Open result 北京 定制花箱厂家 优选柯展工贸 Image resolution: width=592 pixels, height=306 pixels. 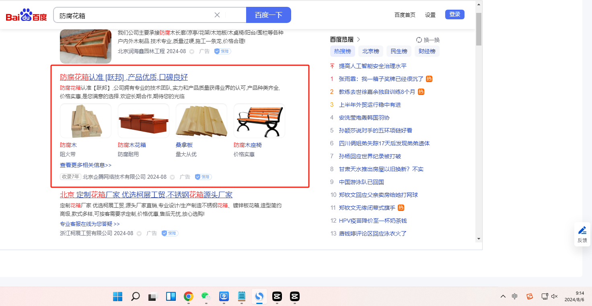coord(146,194)
